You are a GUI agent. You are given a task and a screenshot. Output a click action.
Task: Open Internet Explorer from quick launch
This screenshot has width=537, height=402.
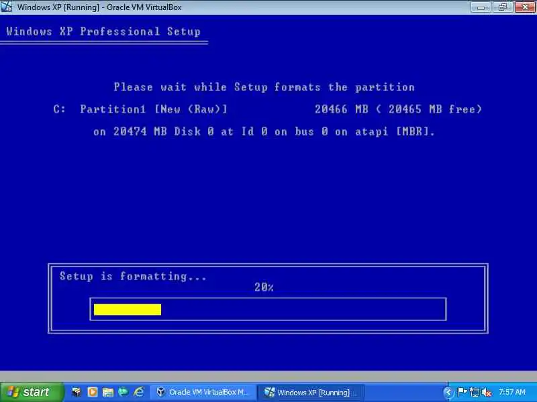pos(139,392)
